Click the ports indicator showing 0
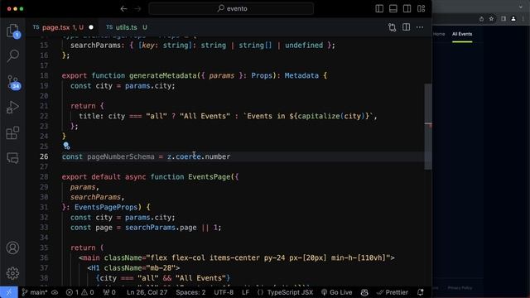 (109, 292)
